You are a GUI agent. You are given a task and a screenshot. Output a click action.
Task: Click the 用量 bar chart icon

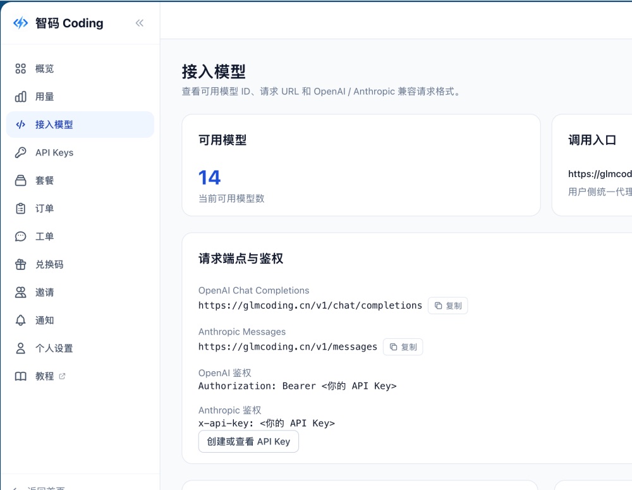[21, 97]
